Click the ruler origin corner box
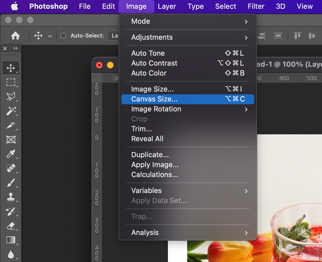322x262 pixels. tap(97, 78)
